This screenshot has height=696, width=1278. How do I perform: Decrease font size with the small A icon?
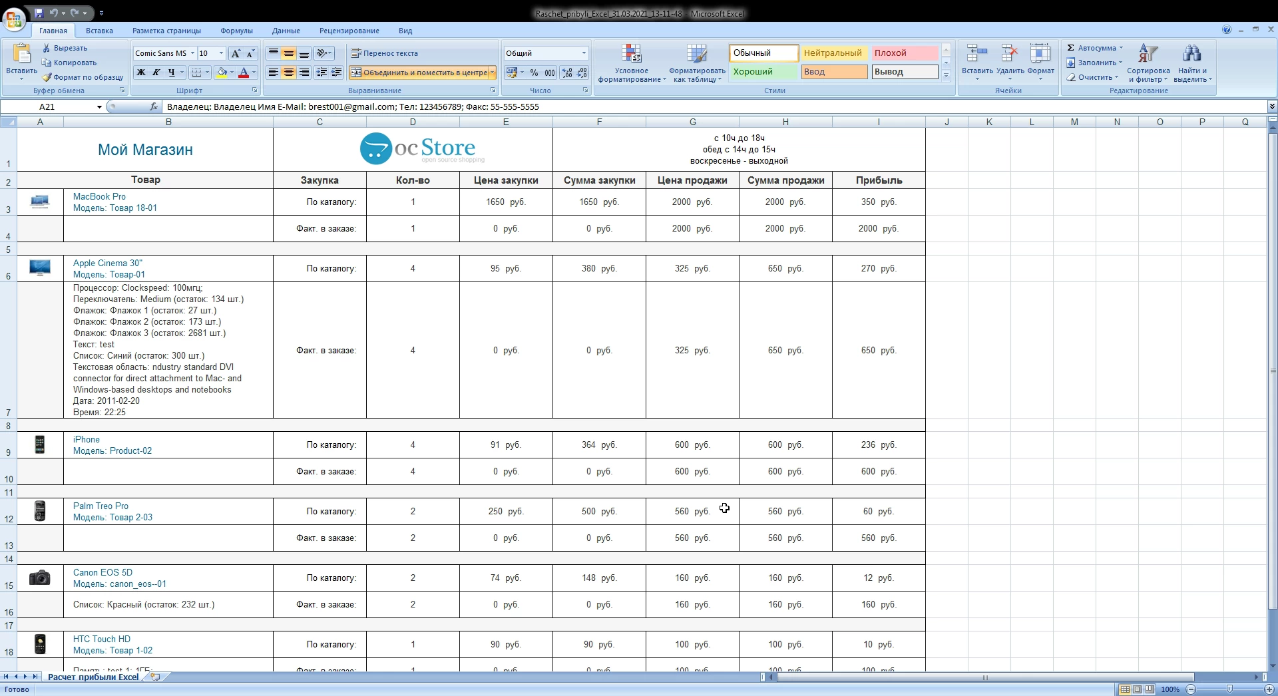coord(250,53)
